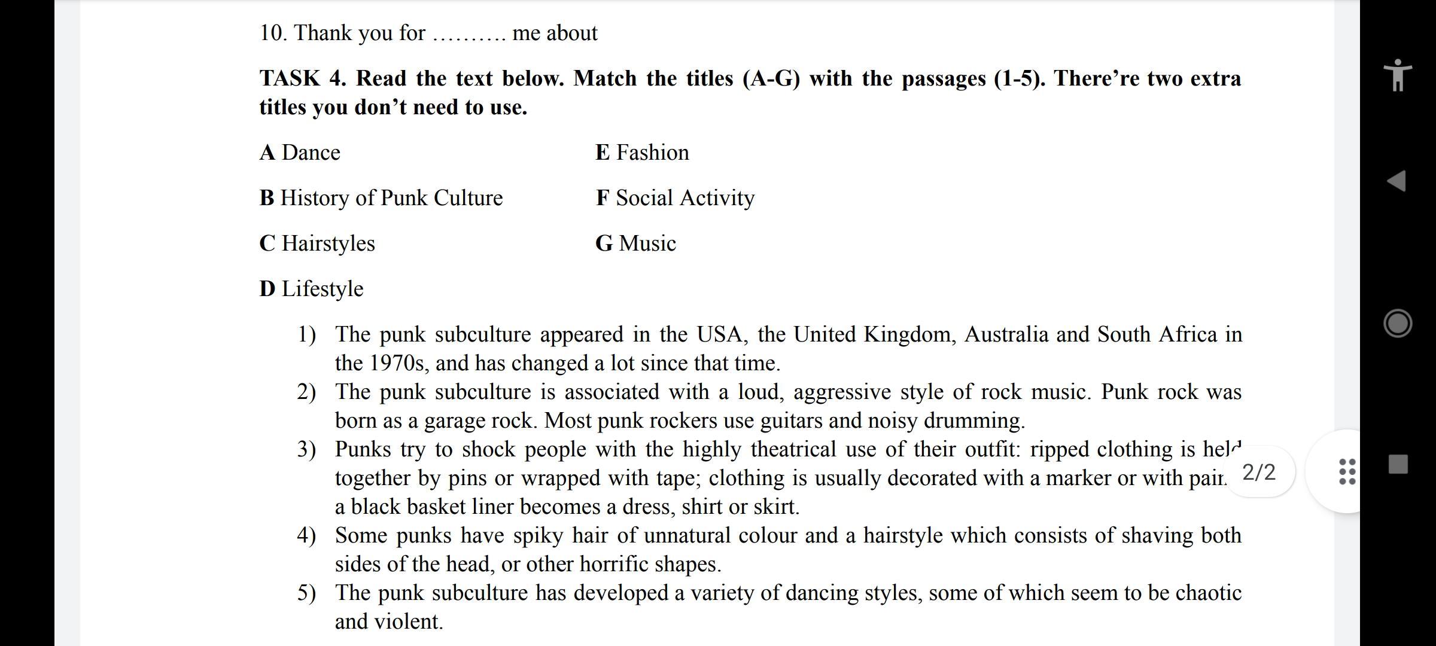
Task: Click the TASK 4 instruction heading
Action: click(750, 93)
